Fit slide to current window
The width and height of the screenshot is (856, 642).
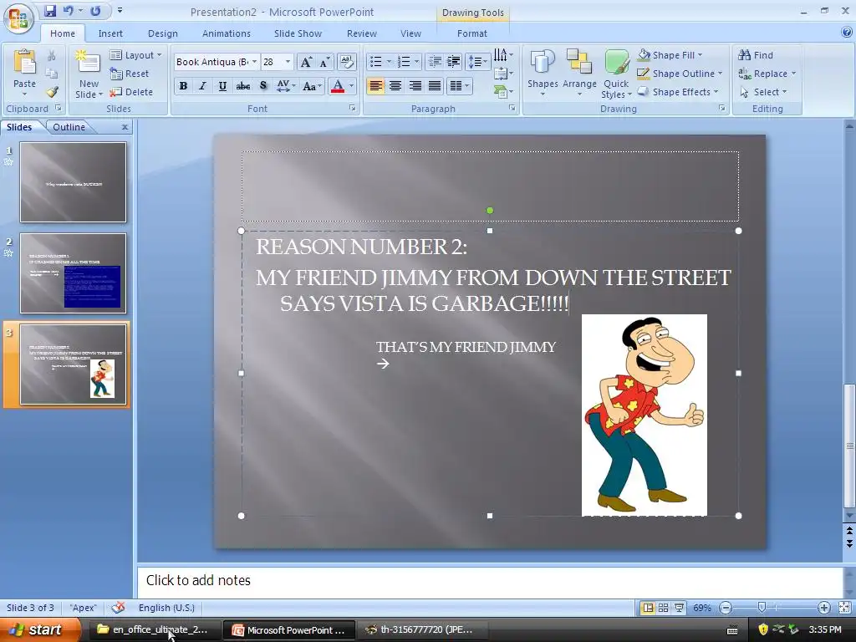844,608
